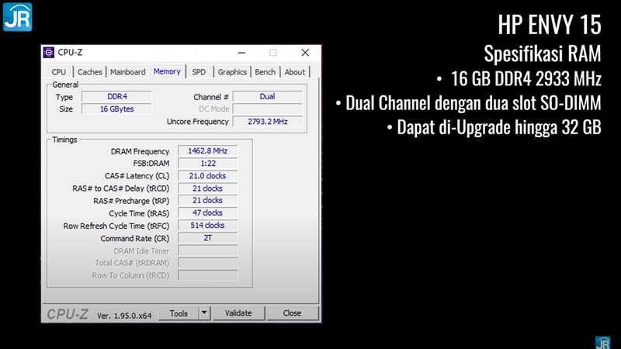Click the HP ENVY 15 heading
This screenshot has width=621, height=349.
coord(550,25)
